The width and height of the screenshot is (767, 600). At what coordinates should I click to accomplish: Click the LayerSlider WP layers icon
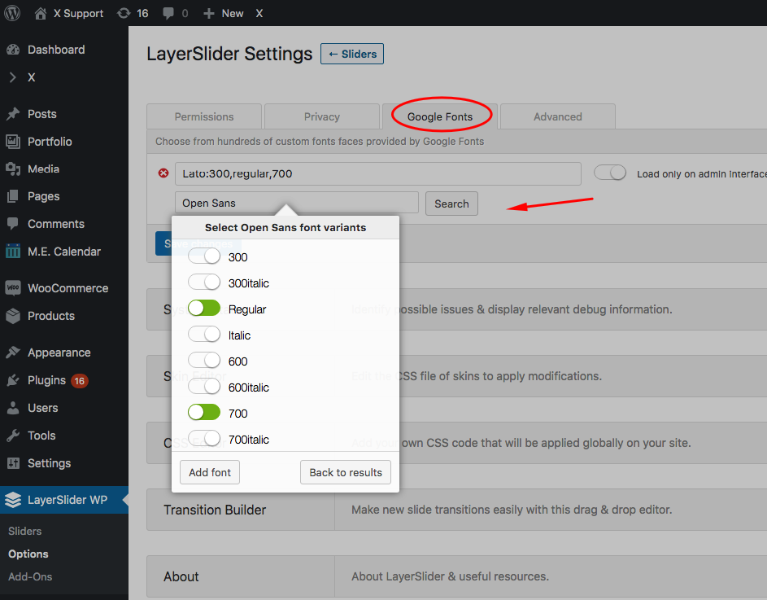(x=13, y=500)
